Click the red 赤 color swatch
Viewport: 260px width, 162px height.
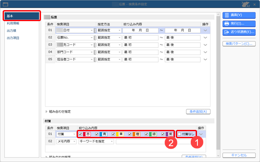pyautogui.click(x=87, y=134)
